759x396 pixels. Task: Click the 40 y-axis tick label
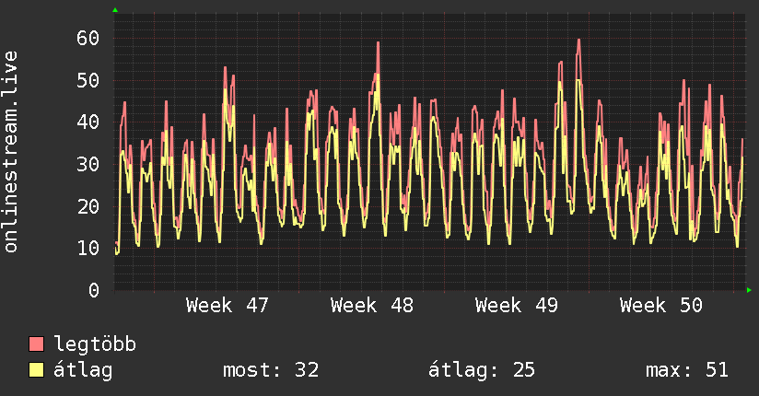[x=88, y=122]
